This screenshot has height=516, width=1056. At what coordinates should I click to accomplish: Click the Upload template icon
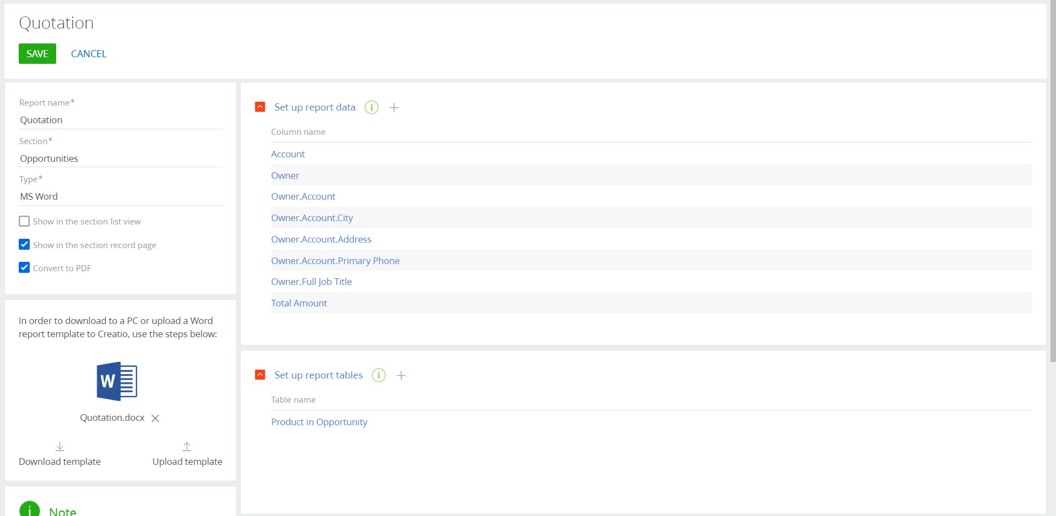pos(187,447)
